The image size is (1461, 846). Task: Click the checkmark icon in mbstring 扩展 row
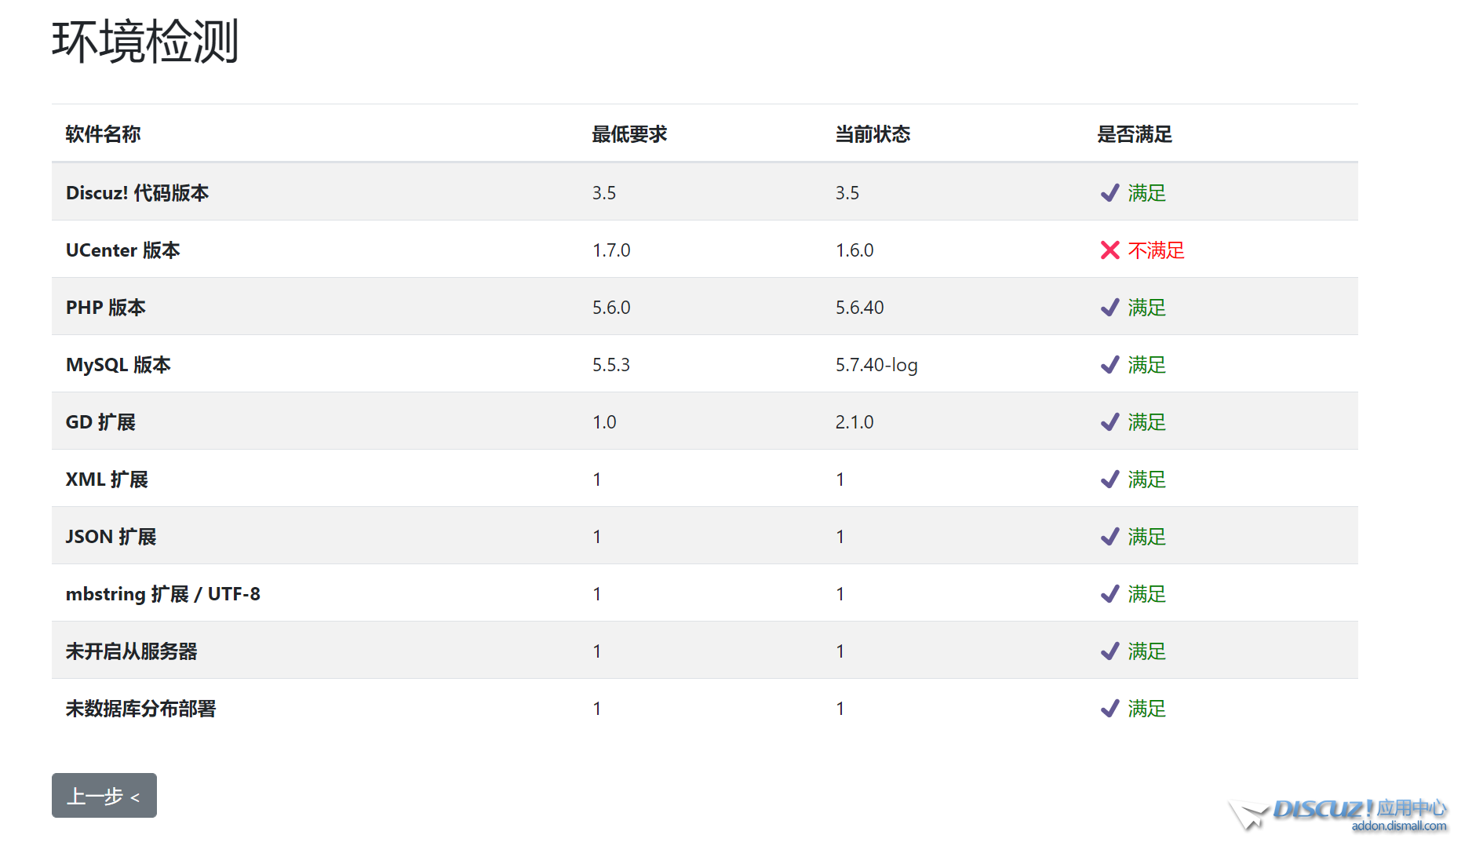[1109, 594]
